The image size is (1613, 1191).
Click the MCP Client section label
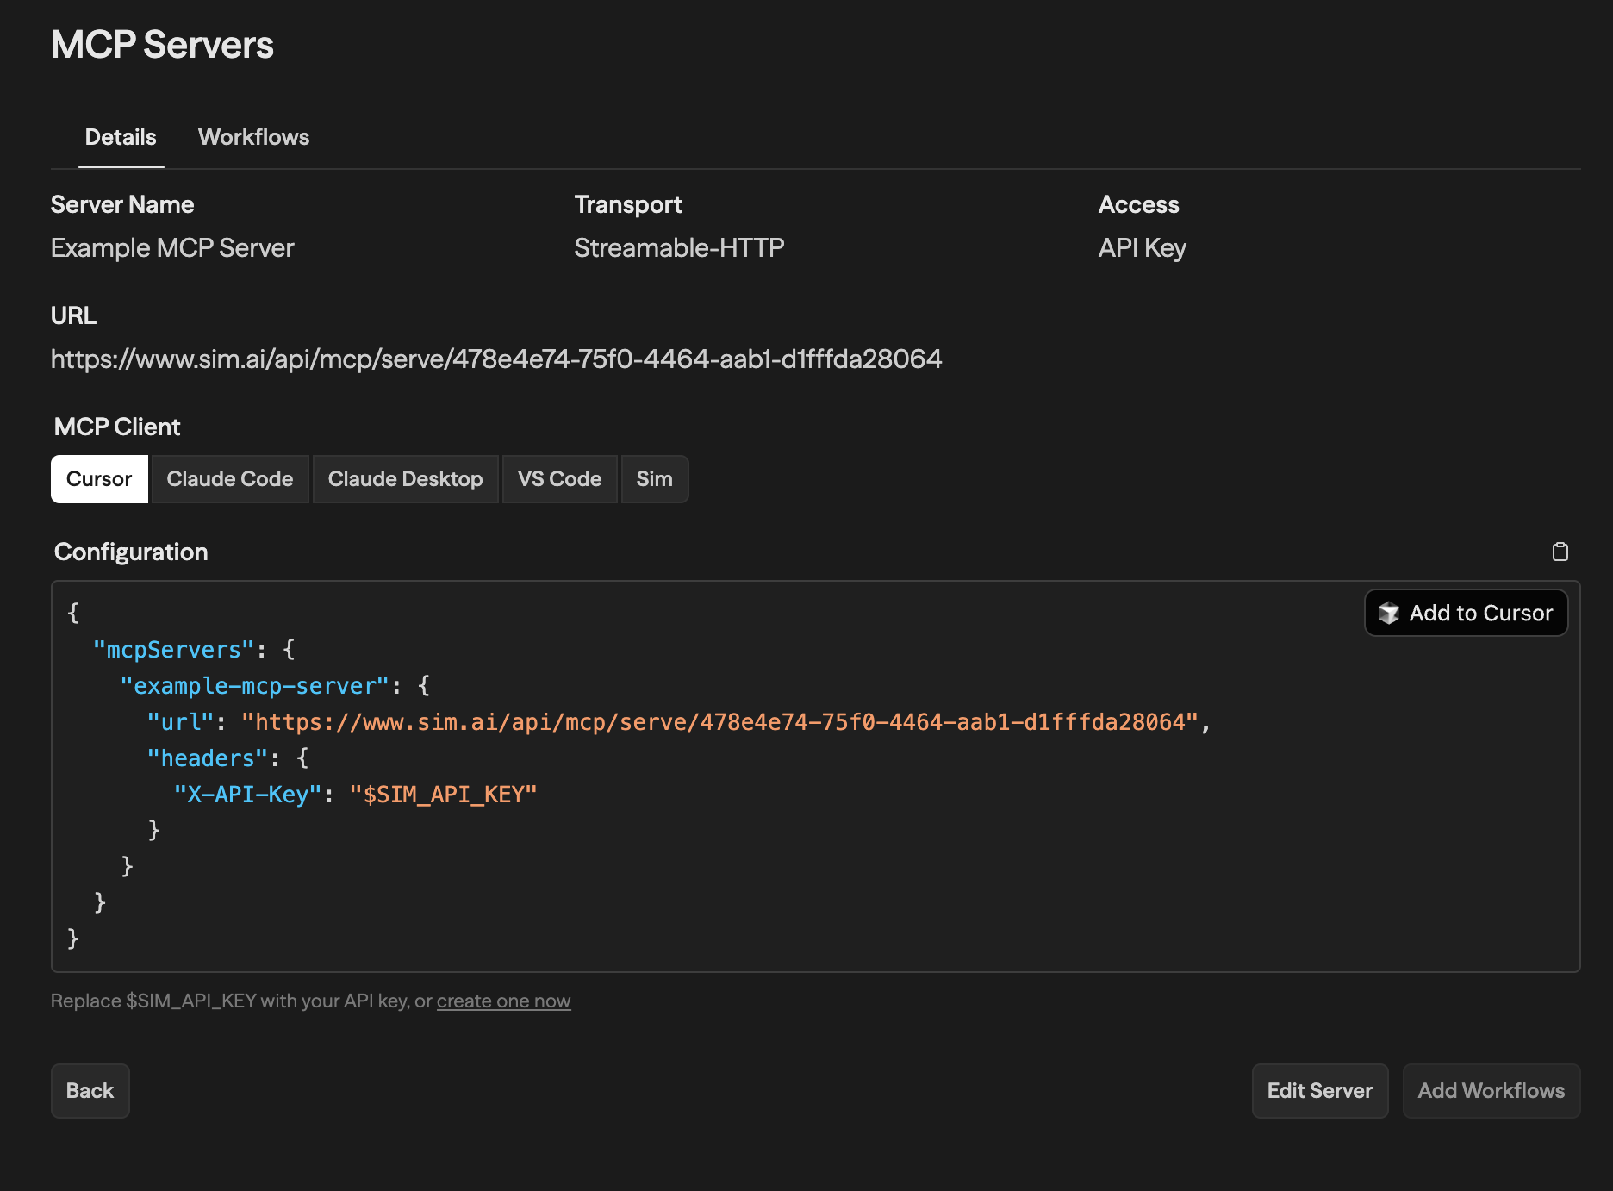[x=117, y=427]
